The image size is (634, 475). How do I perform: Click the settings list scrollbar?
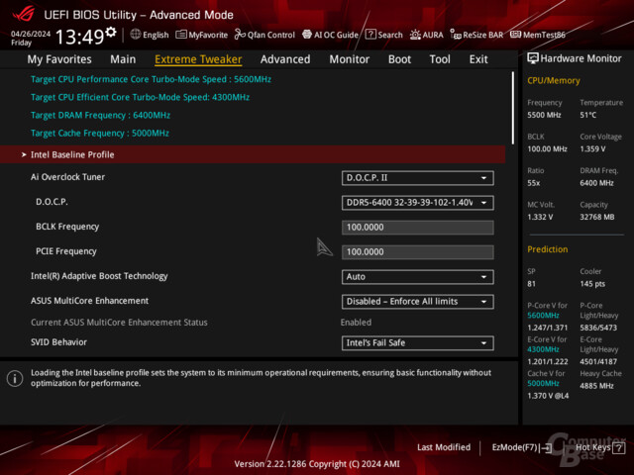tap(513, 108)
